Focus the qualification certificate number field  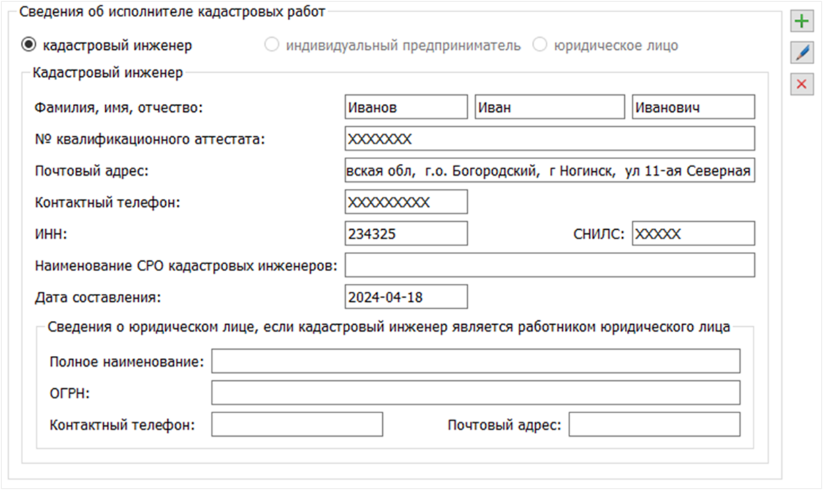[x=549, y=139]
